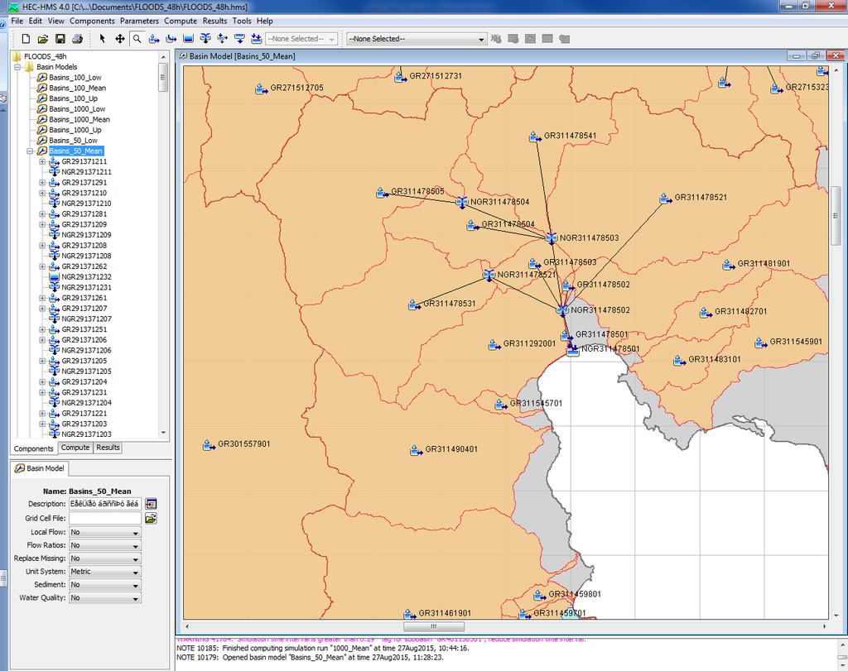This screenshot has width=848, height=671.
Task: Activate the Pan tool
Action: 119,39
